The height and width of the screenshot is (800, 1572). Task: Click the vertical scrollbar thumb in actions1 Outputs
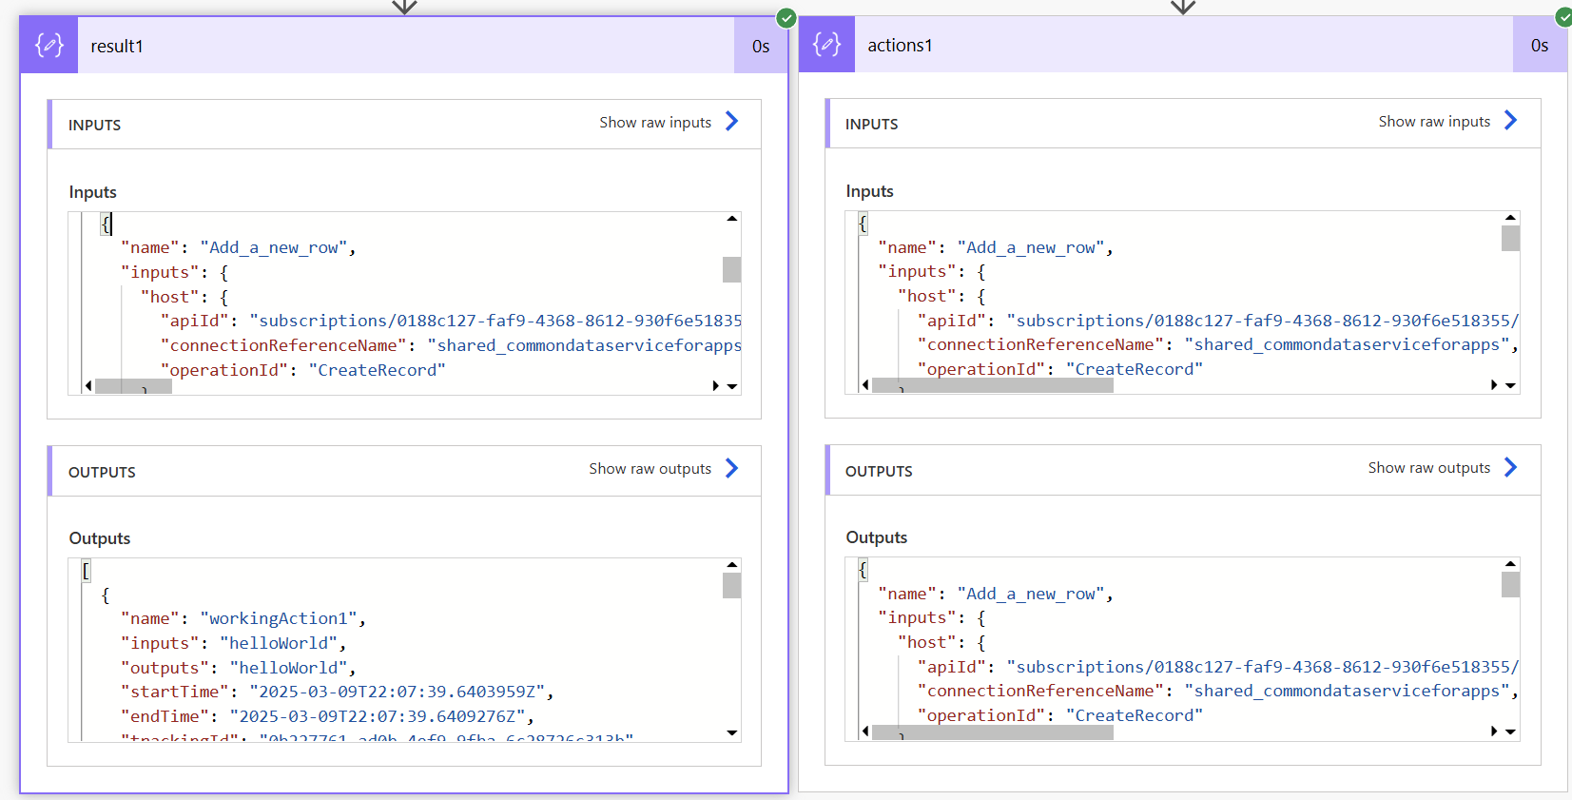click(1510, 584)
